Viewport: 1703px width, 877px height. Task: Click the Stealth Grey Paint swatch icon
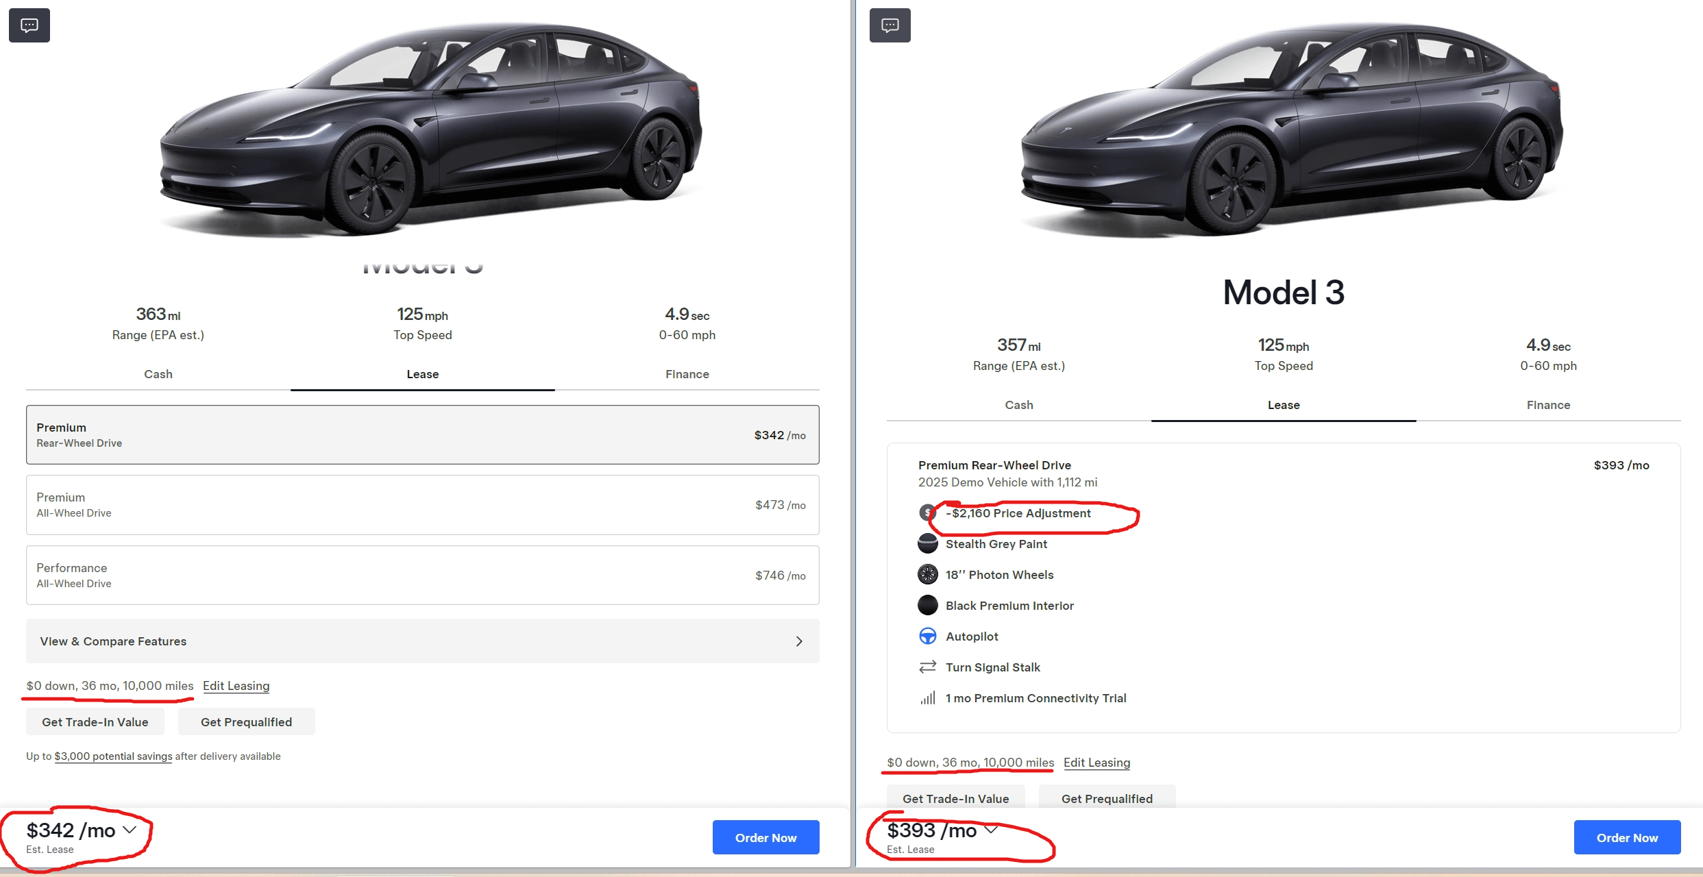point(927,544)
